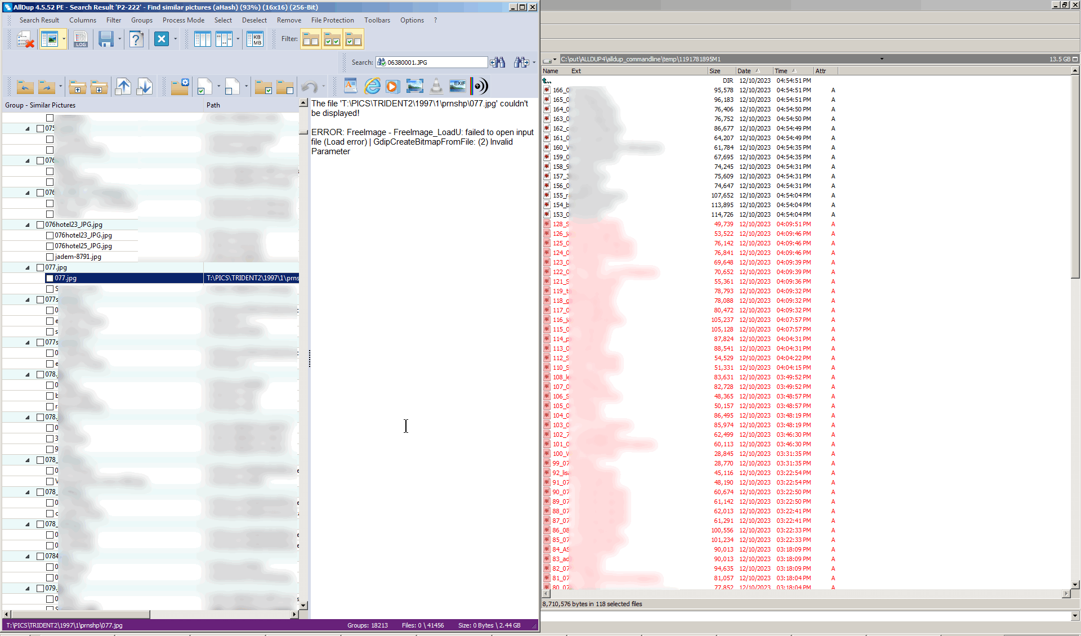Collapse the 076hotel23_JPG.jpg group

[x=28, y=225]
